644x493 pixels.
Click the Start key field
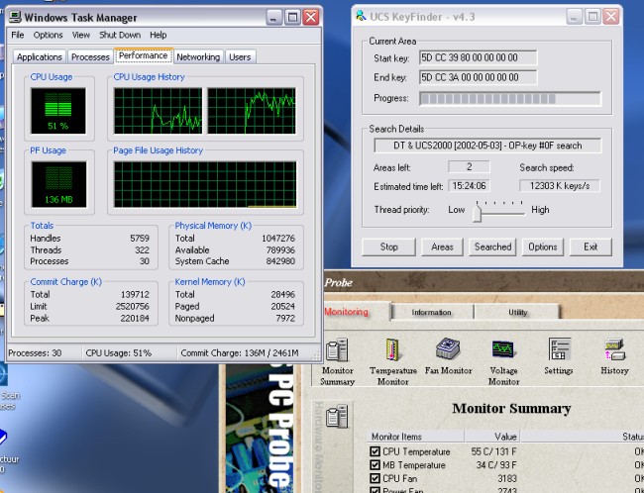479,57
